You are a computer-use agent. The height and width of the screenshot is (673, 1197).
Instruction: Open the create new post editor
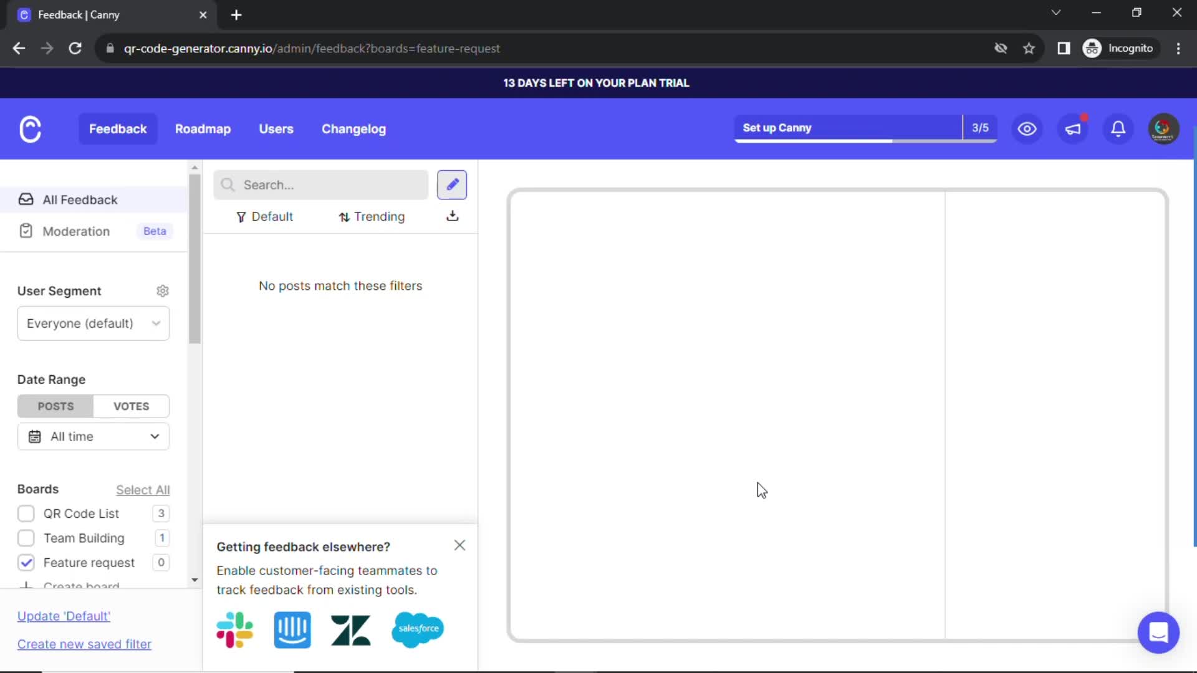pyautogui.click(x=452, y=184)
